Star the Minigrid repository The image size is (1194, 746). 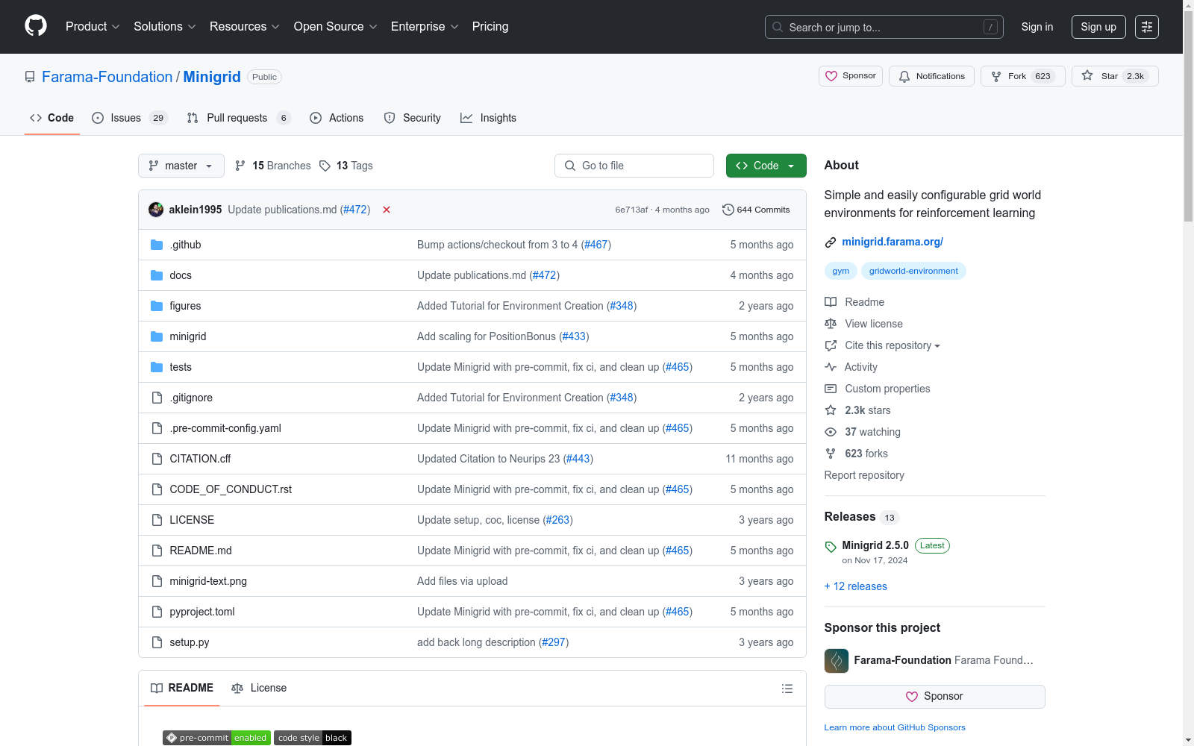pyautogui.click(x=1115, y=76)
